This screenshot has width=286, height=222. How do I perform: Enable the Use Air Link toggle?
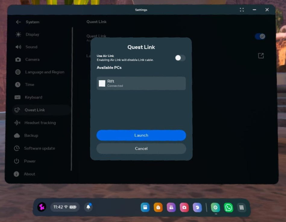pyautogui.click(x=180, y=58)
